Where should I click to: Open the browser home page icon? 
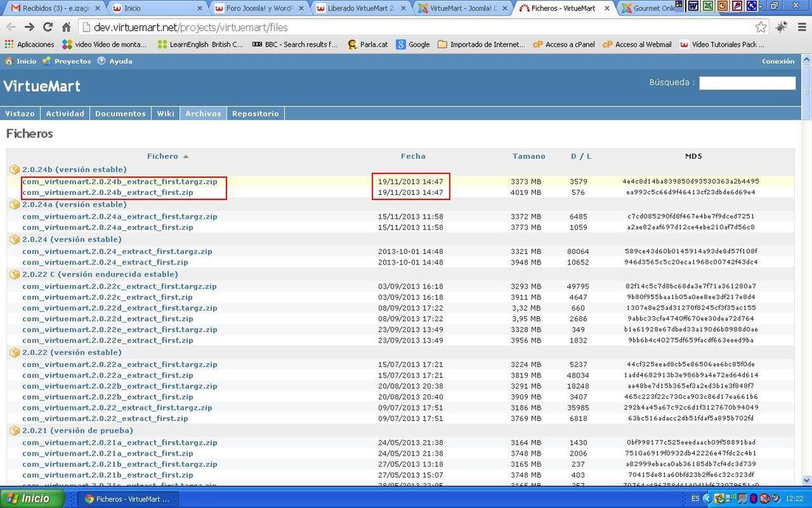click(66, 27)
